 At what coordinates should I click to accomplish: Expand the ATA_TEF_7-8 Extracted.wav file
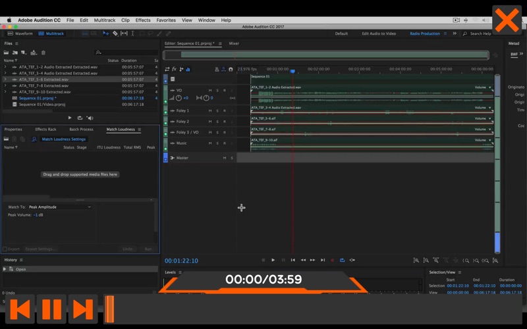coord(5,86)
